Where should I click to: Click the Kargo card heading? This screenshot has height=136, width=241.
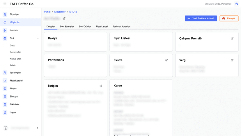(x=118, y=86)
